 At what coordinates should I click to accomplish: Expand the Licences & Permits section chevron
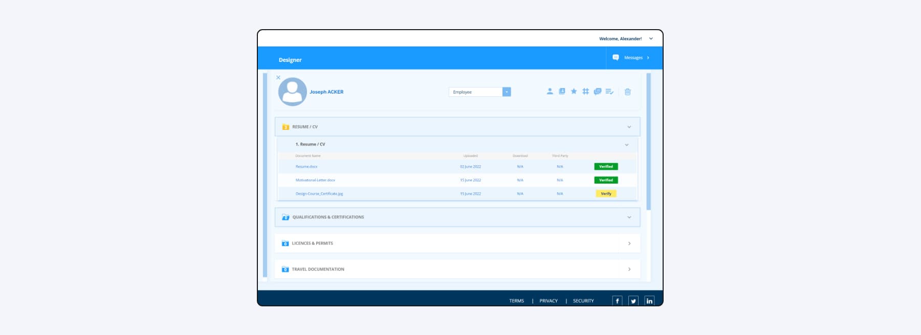[x=629, y=243]
